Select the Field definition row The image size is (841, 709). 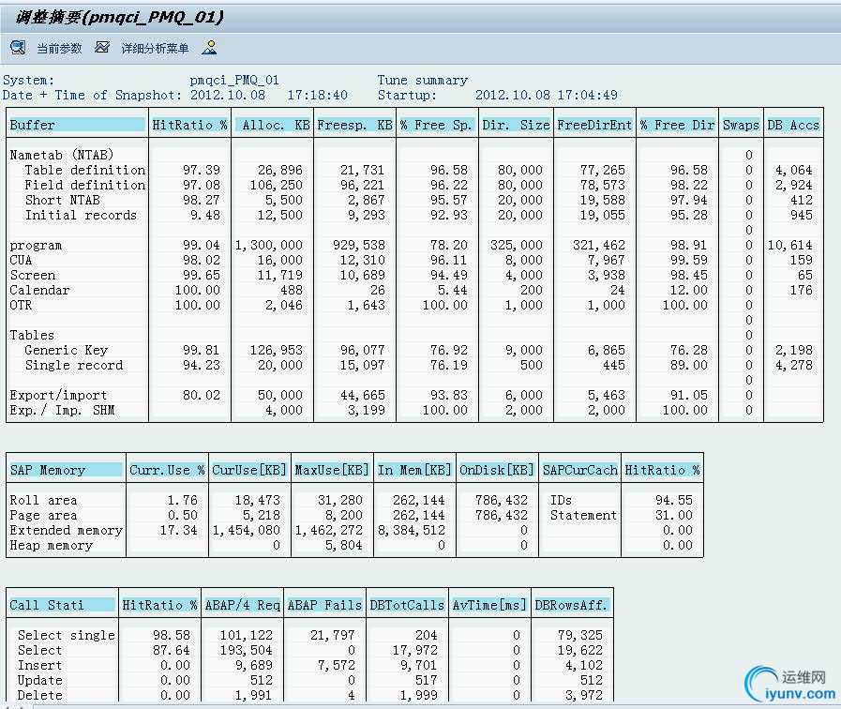414,185
